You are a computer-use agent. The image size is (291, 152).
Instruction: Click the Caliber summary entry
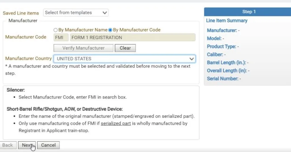216,54
